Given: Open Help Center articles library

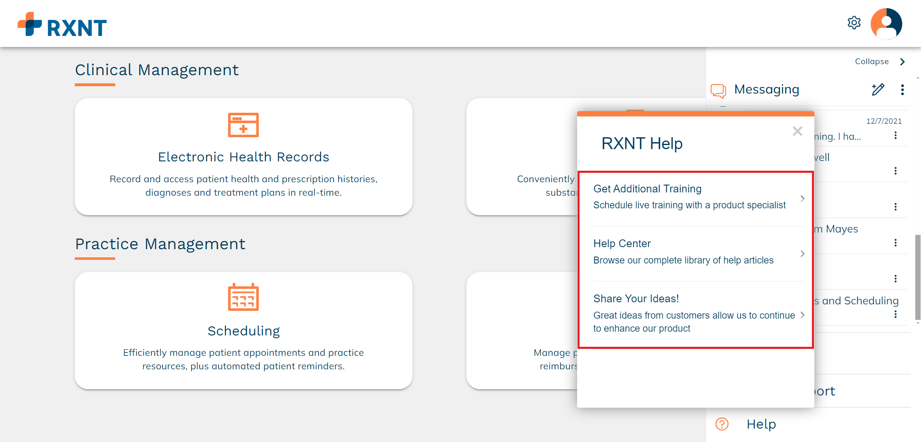Looking at the screenshot, I should (x=698, y=254).
